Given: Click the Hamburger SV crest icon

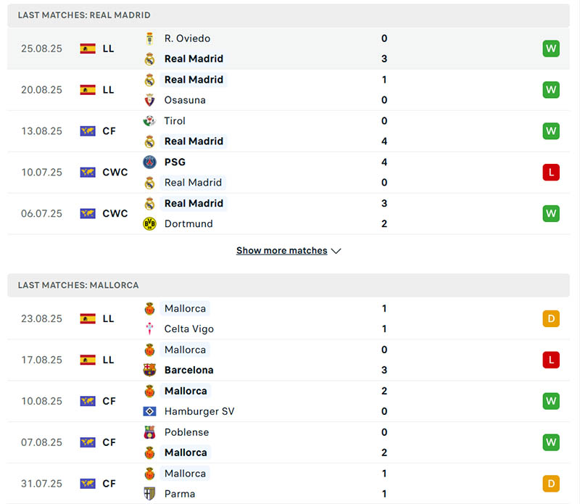Looking at the screenshot, I should pyautogui.click(x=150, y=411).
